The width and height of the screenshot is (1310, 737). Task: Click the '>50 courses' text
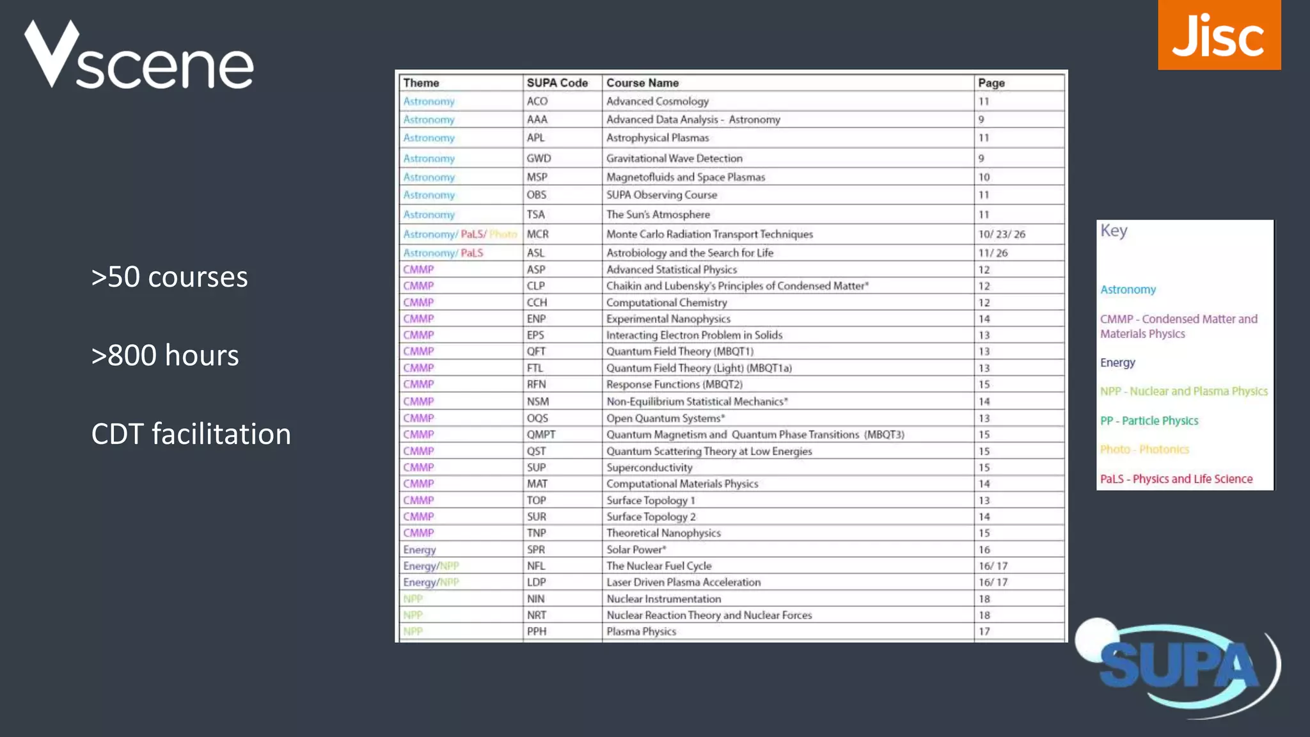point(170,277)
